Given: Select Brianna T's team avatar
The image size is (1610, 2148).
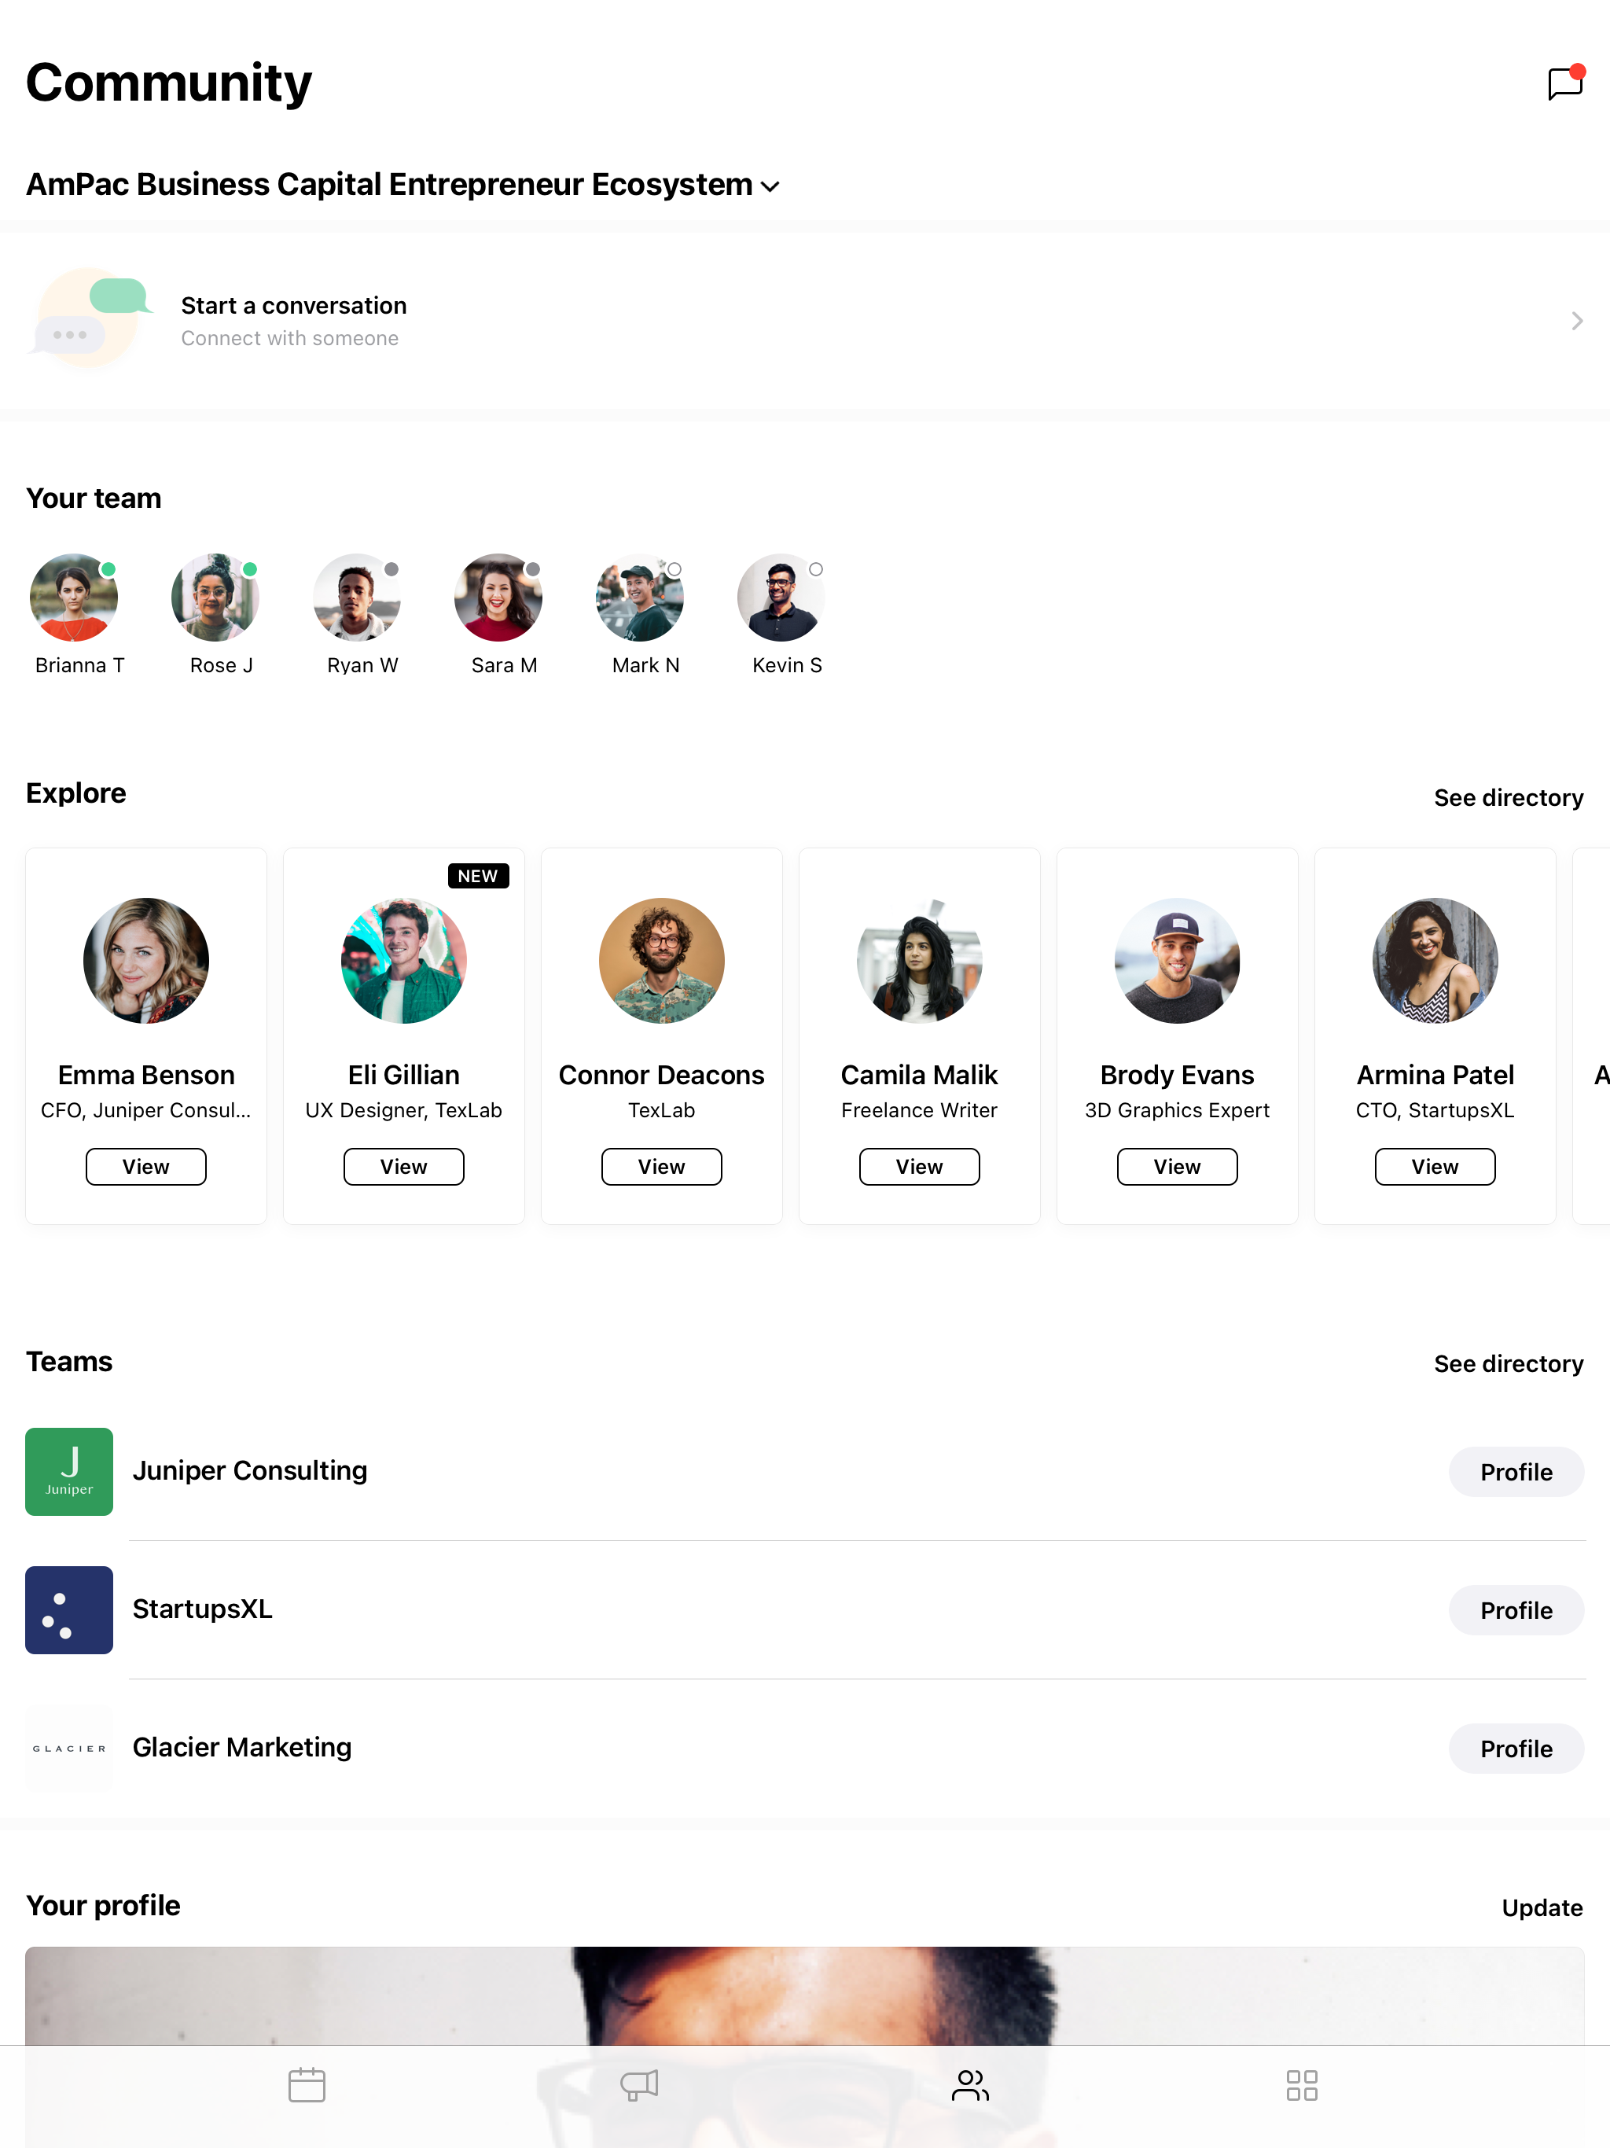Looking at the screenshot, I should pos(74,598).
